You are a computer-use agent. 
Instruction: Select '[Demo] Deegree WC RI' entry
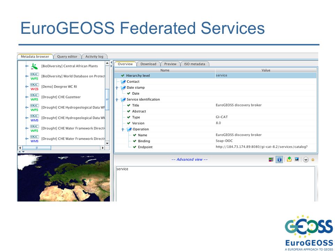pos(59,87)
